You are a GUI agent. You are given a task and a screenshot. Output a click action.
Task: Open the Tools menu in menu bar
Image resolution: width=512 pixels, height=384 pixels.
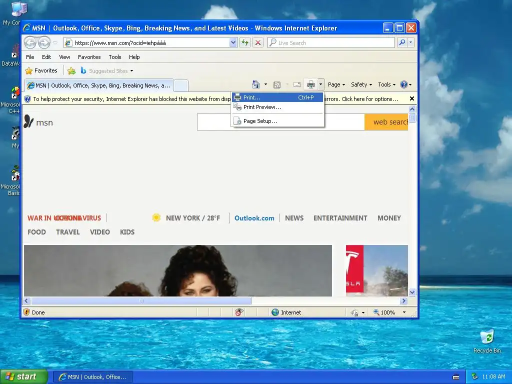(x=115, y=57)
